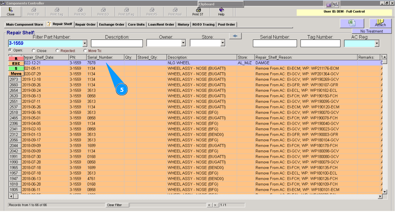Export list using the Excel icon button
395x212 pixels.
click(x=352, y=23)
